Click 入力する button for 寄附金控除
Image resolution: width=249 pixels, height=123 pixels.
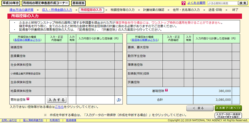pos(57,100)
